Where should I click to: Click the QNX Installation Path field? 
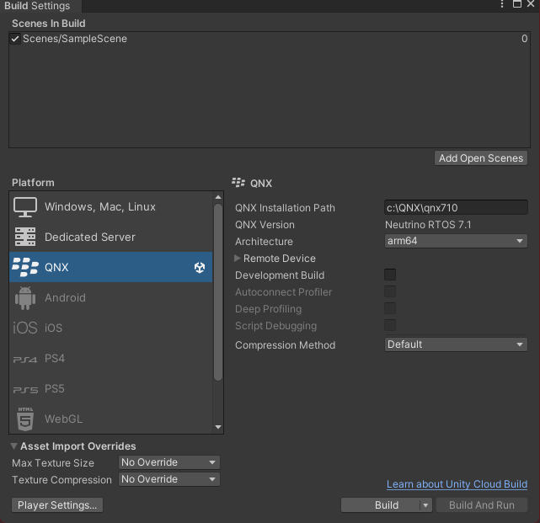pyautogui.click(x=456, y=208)
